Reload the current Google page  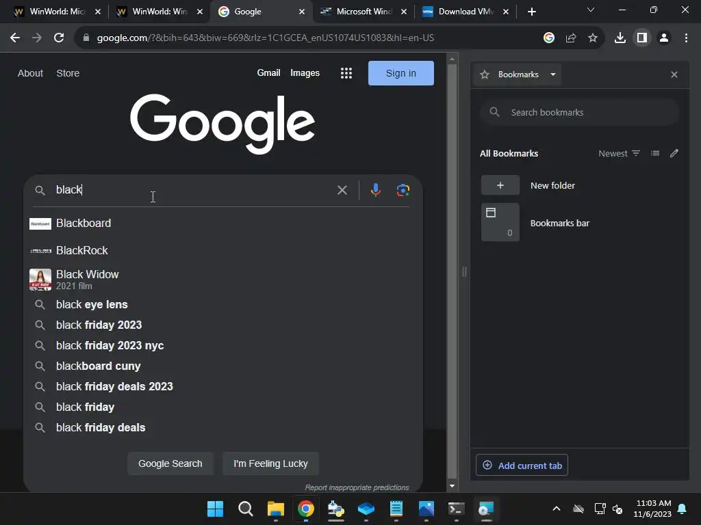click(59, 38)
